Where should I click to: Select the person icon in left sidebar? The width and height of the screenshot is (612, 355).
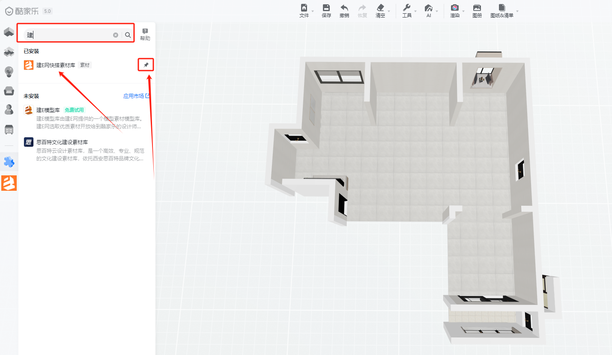pos(9,109)
